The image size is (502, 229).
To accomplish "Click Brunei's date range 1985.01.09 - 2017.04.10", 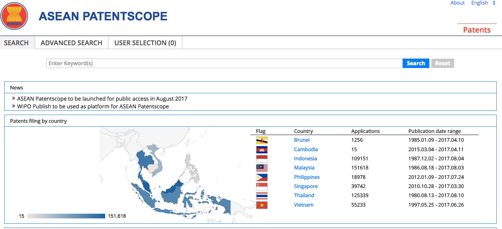I will tap(436, 140).
